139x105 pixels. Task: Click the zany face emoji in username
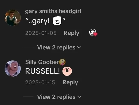tap(62, 62)
